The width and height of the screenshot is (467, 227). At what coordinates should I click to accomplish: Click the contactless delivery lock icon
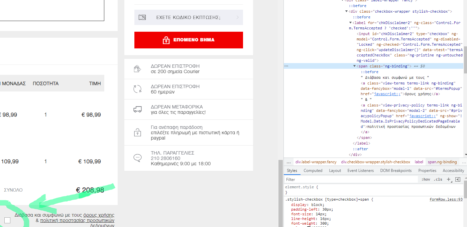(137, 132)
